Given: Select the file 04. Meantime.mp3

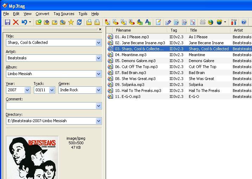Looking at the screenshot, I should [x=131, y=55].
